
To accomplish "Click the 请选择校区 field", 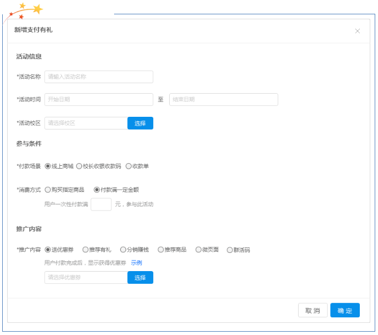I will (x=86, y=123).
